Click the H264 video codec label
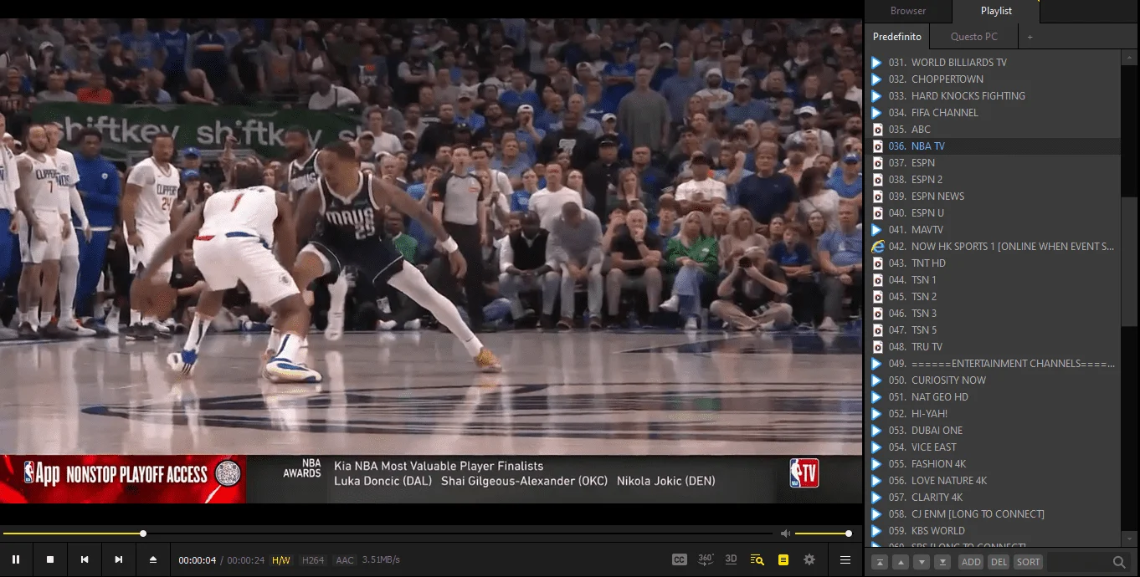The image size is (1140, 577). click(x=313, y=560)
